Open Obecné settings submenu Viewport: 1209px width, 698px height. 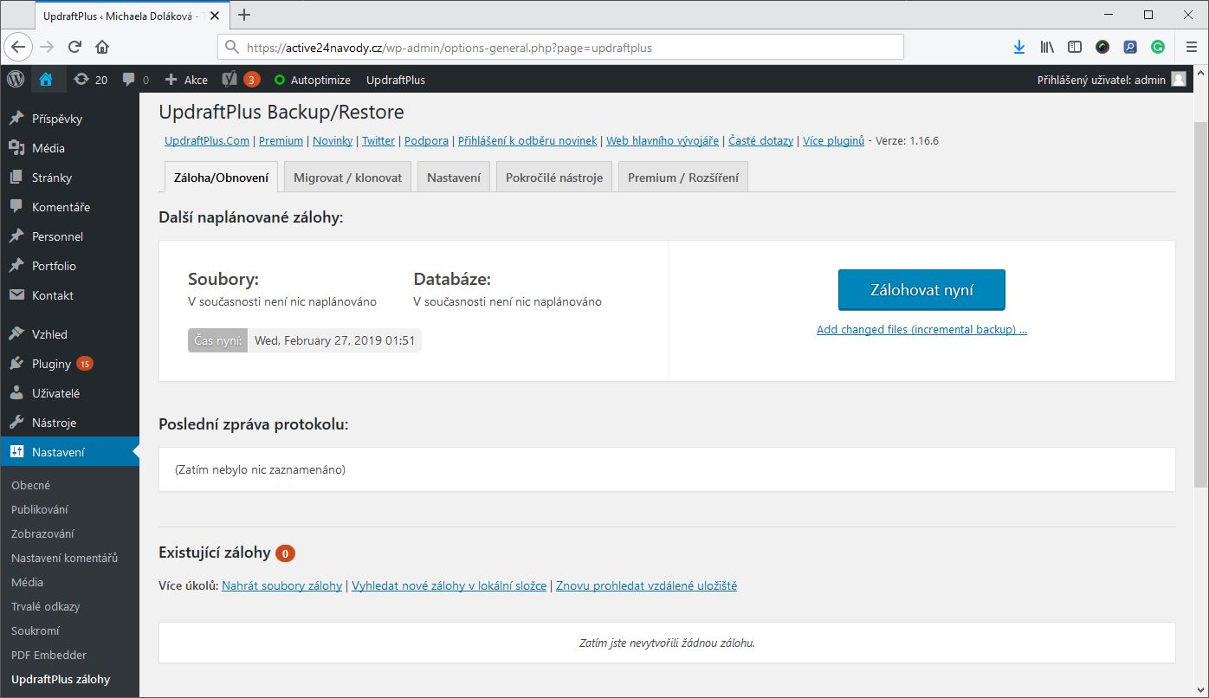31,485
